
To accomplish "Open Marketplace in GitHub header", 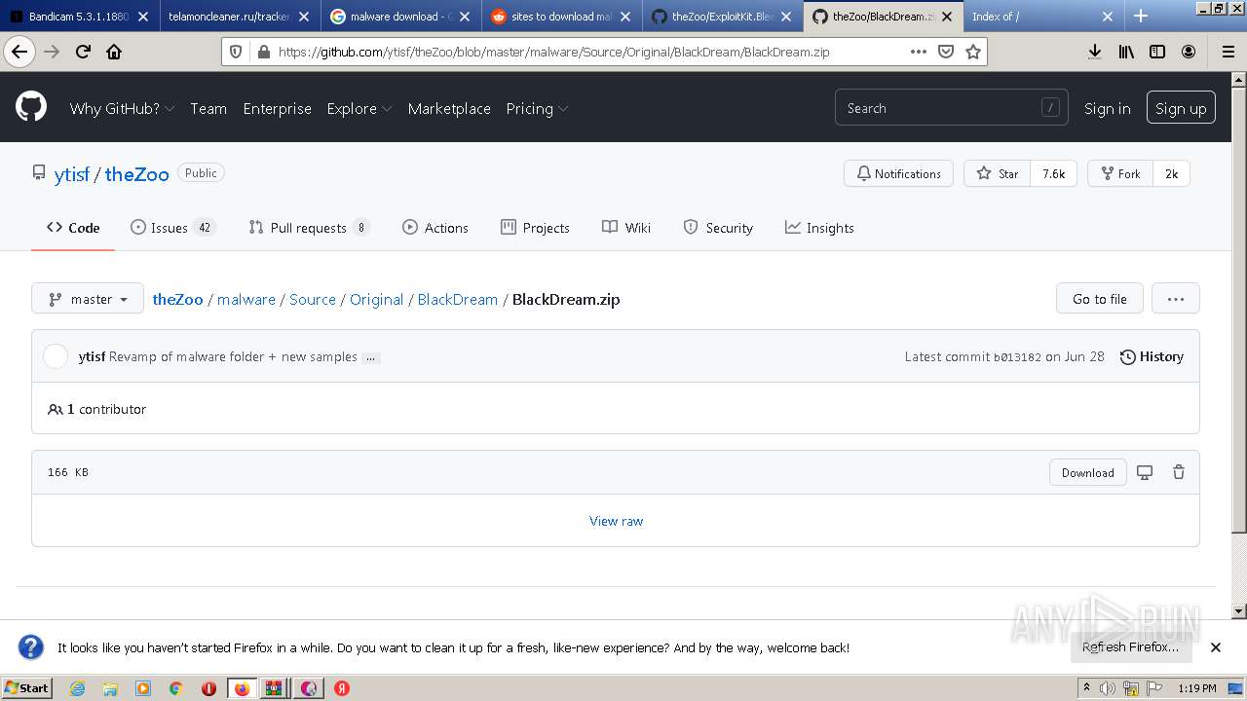I will [449, 108].
